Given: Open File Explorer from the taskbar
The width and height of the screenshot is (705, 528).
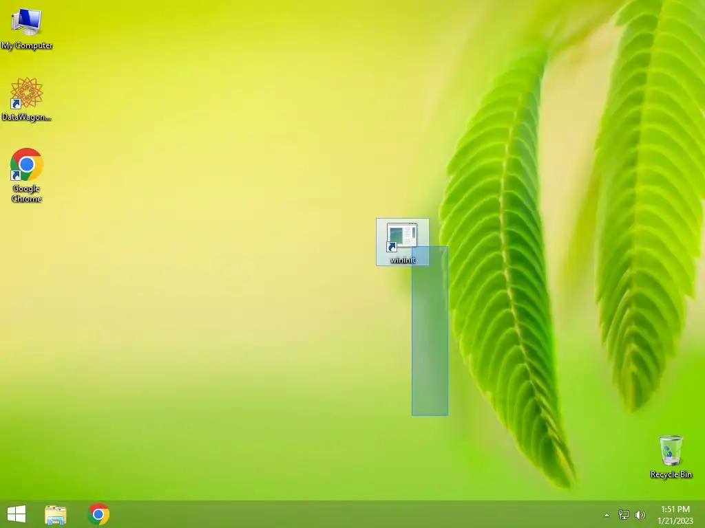Looking at the screenshot, I should coord(56,514).
